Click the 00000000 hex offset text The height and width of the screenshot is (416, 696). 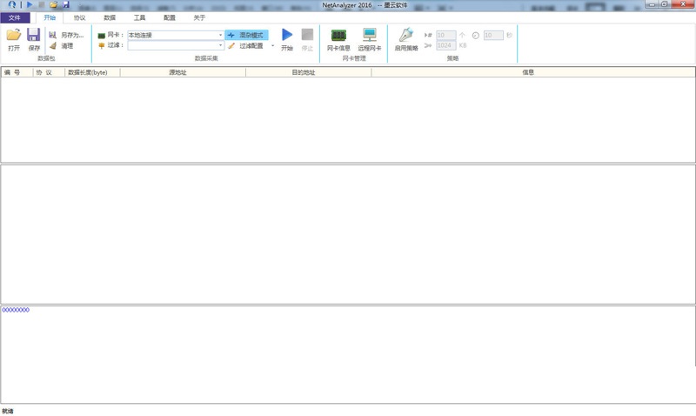[16, 310]
